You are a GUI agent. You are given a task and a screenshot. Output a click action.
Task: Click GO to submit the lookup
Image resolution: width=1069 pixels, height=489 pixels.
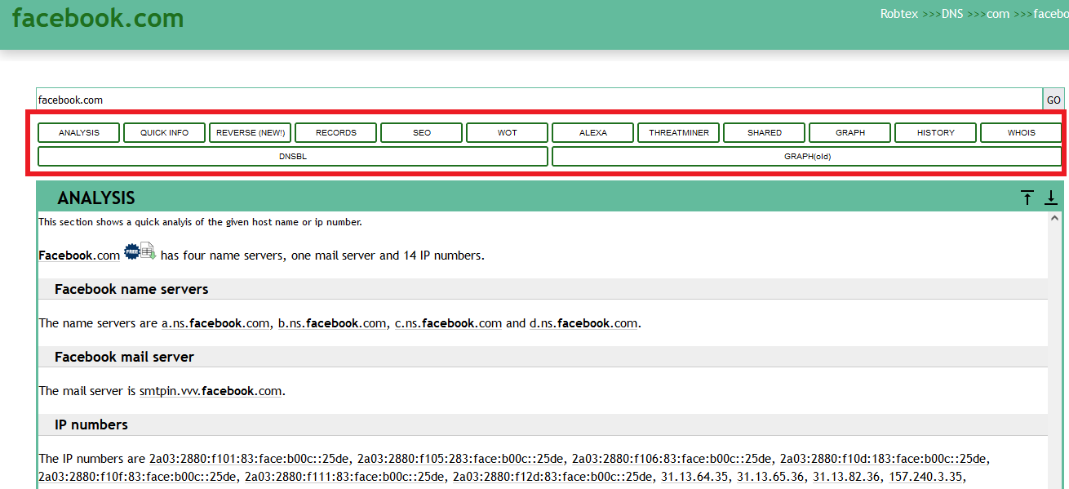(1054, 100)
